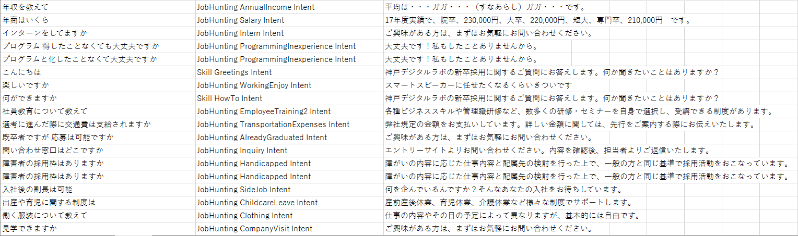Select the JobHunting WorkingEnjoy Intent cell

point(289,85)
